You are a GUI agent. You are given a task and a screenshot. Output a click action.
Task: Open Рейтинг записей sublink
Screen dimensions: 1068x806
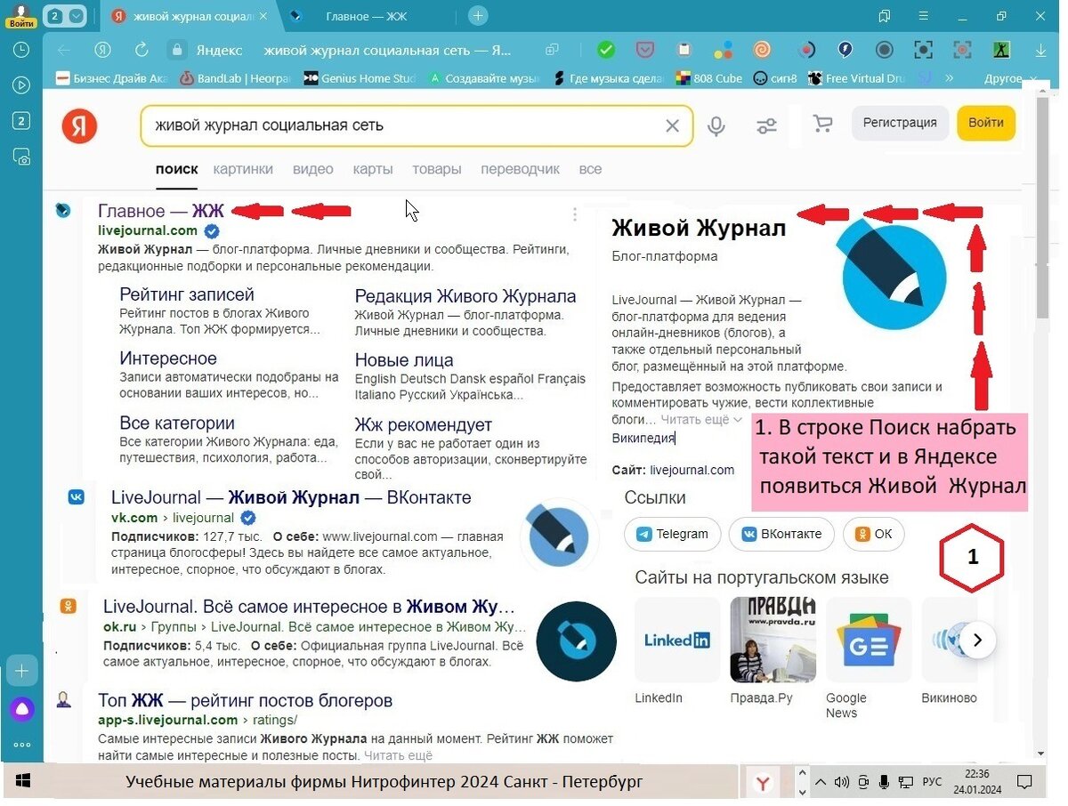click(x=187, y=294)
